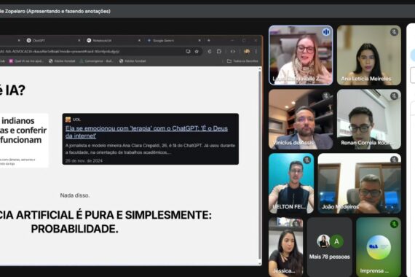415x277 pixels.
Task: Click muted mic icon on Renan's tile
Action: tap(394, 95)
